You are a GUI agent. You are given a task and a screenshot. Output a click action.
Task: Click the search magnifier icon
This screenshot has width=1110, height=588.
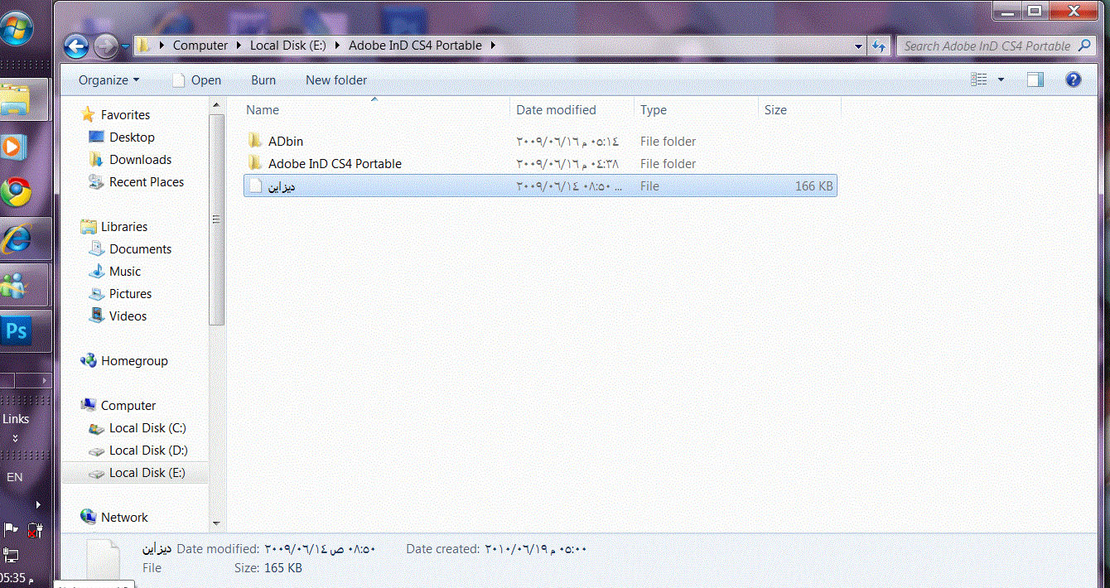point(1085,46)
